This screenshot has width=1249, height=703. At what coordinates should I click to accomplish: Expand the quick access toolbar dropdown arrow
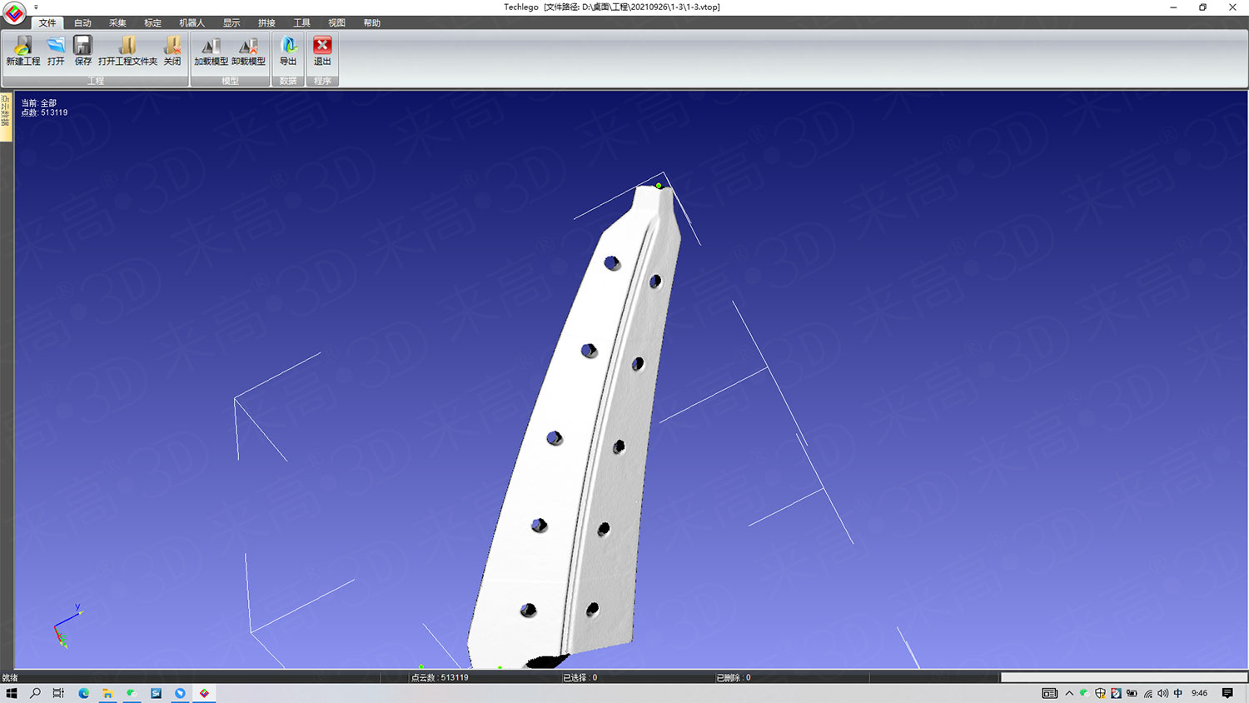pyautogui.click(x=36, y=7)
